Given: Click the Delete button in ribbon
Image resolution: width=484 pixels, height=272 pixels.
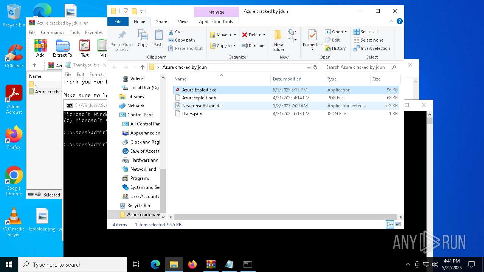Looking at the screenshot, I should coord(251,35).
